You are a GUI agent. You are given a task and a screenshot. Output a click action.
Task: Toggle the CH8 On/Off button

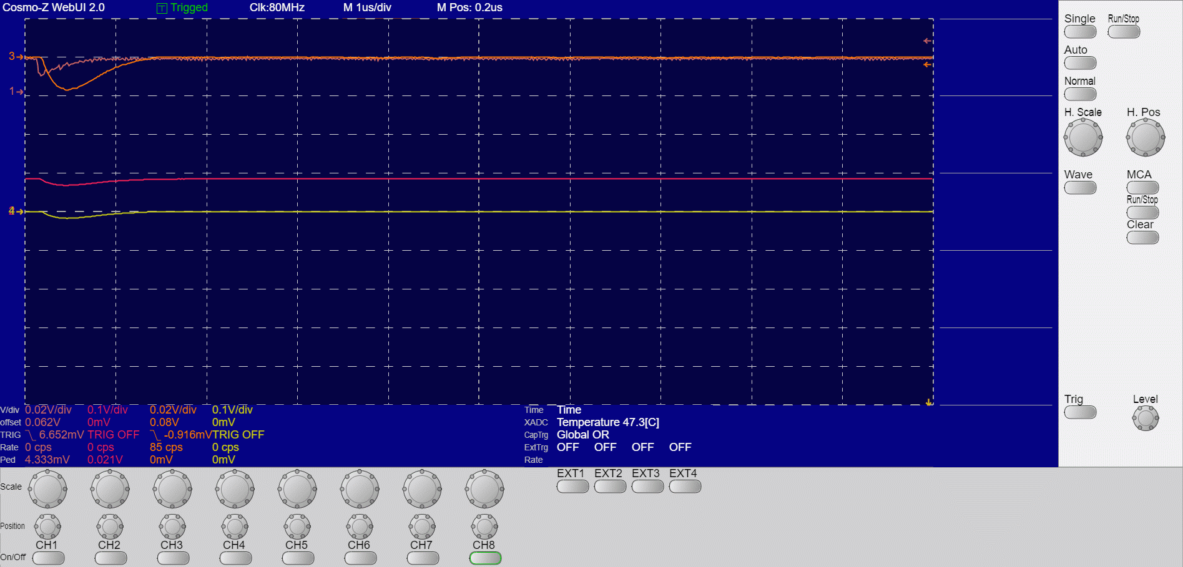485,558
